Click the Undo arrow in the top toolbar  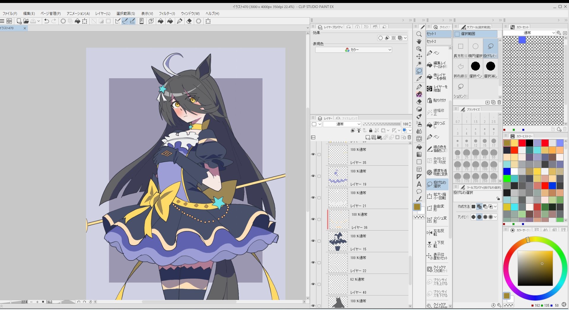(46, 21)
